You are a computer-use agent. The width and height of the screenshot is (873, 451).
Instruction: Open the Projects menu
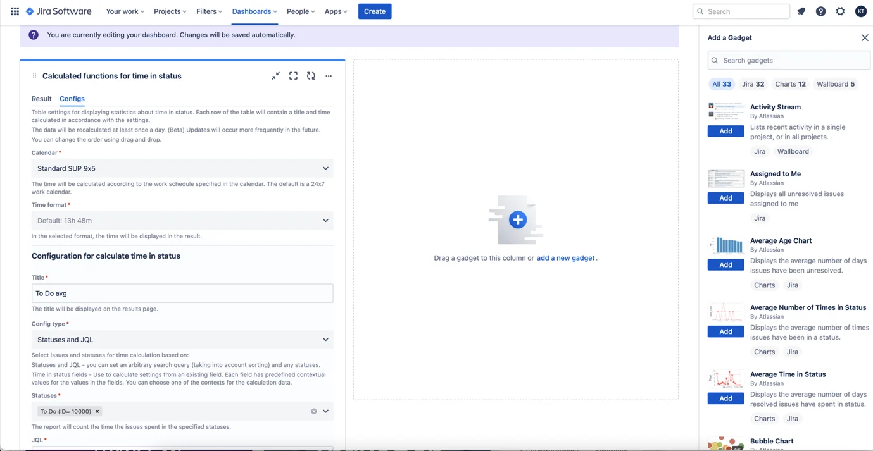pos(170,11)
